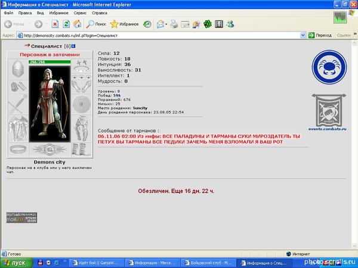The height and width of the screenshot is (268, 358).
Task: Click the History clock icon
Action: pyautogui.click(x=147, y=24)
